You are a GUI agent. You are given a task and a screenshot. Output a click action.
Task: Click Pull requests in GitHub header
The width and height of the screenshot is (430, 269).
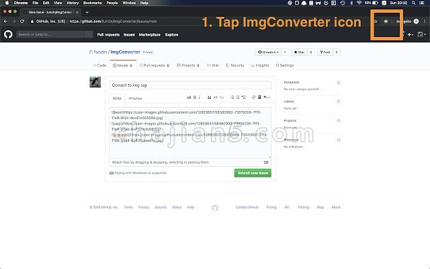tap(108, 34)
